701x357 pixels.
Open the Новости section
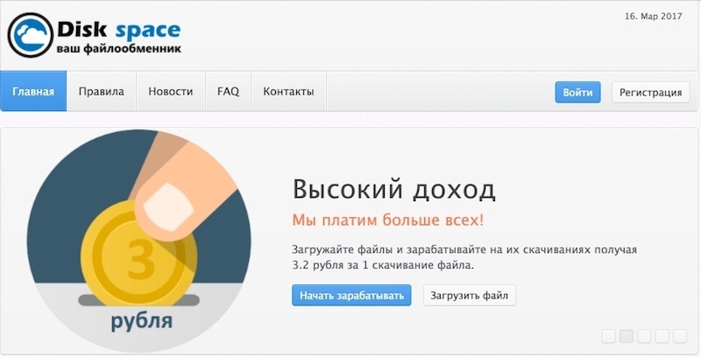click(171, 92)
